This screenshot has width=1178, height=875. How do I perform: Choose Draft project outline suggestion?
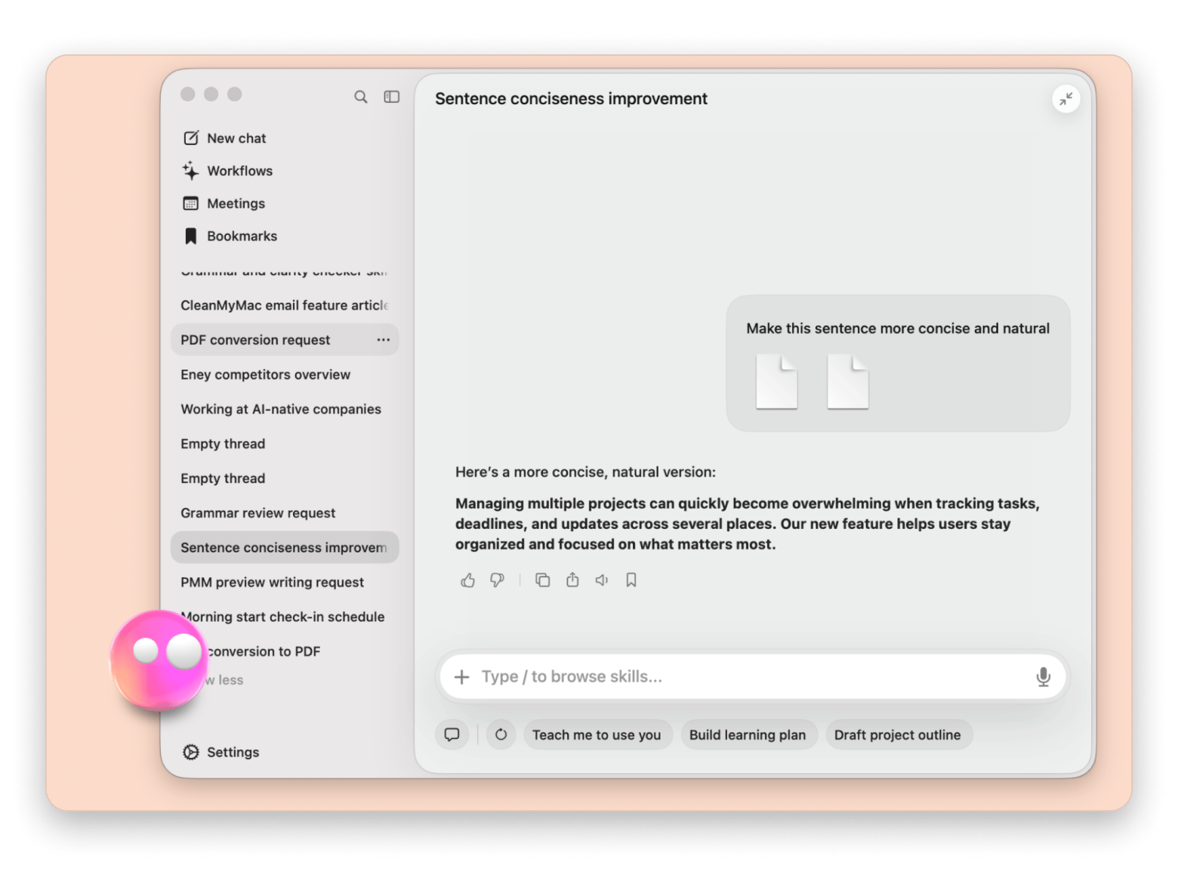[898, 734]
